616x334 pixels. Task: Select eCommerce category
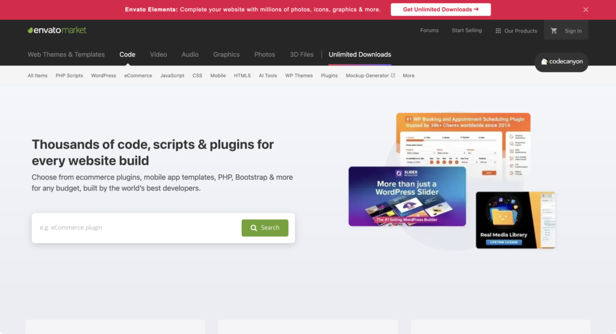138,75
